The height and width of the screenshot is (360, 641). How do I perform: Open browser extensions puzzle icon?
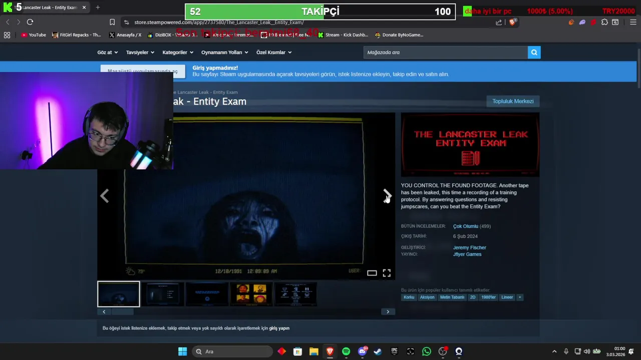(x=604, y=22)
